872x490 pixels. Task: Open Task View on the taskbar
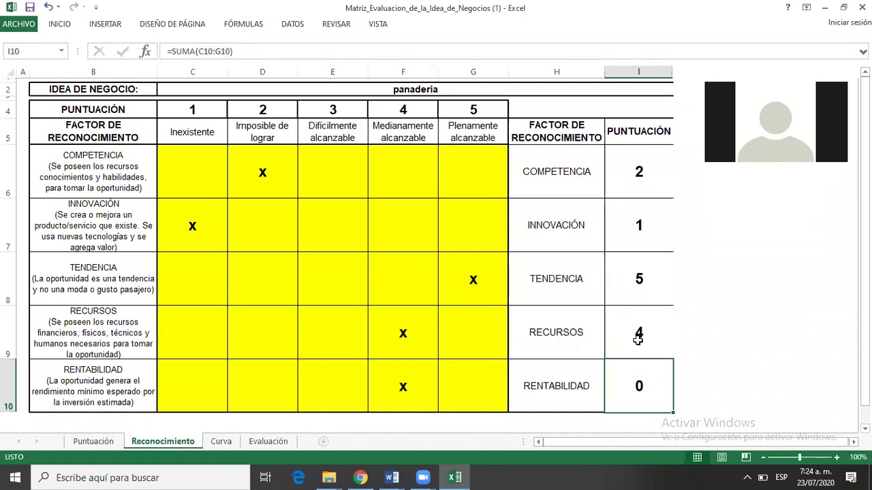click(x=266, y=477)
